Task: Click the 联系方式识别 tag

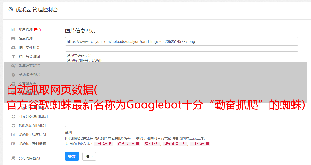Action: coord(128,144)
